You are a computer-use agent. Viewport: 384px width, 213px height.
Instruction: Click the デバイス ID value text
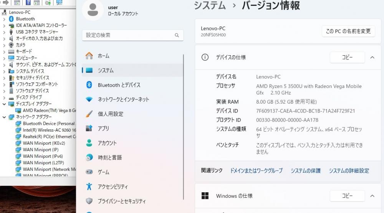[x=305, y=111]
